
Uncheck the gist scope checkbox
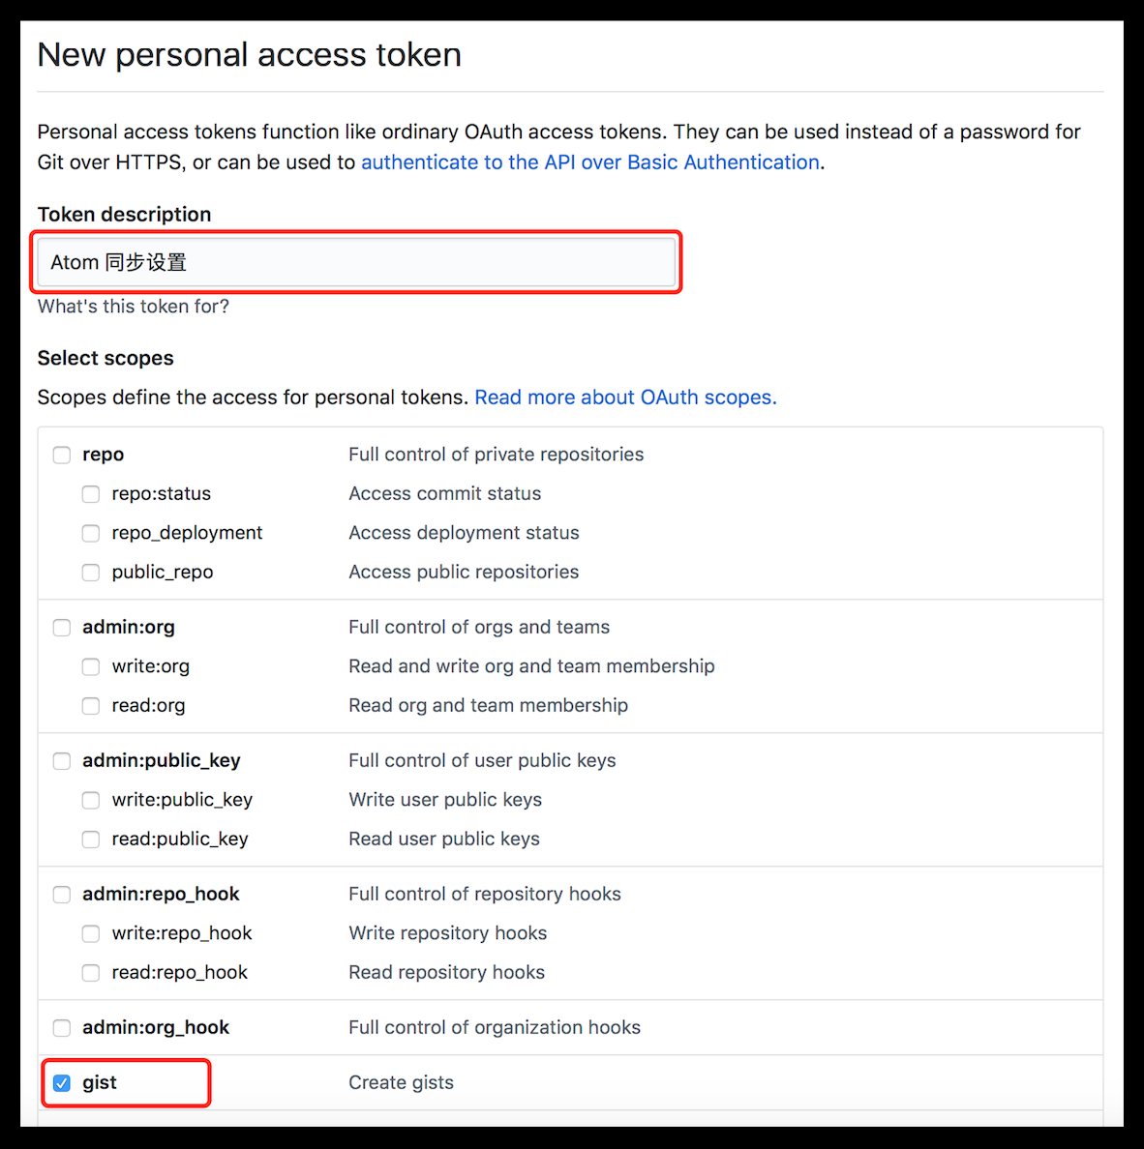coord(61,1083)
